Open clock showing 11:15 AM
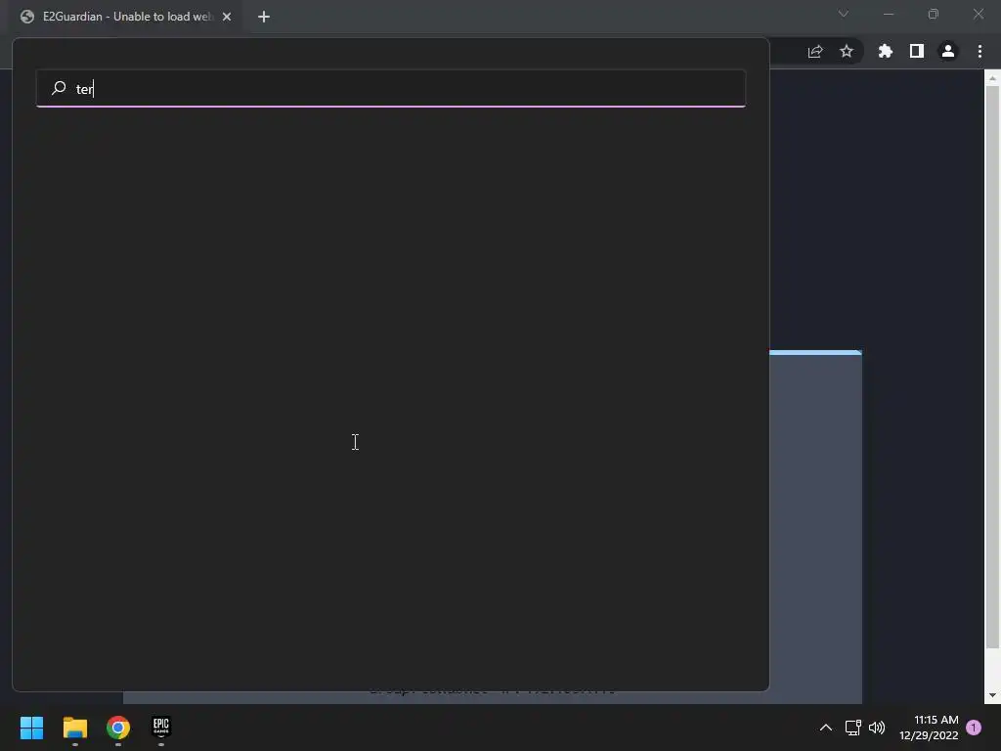Viewport: 1001px width, 751px height. (929, 728)
